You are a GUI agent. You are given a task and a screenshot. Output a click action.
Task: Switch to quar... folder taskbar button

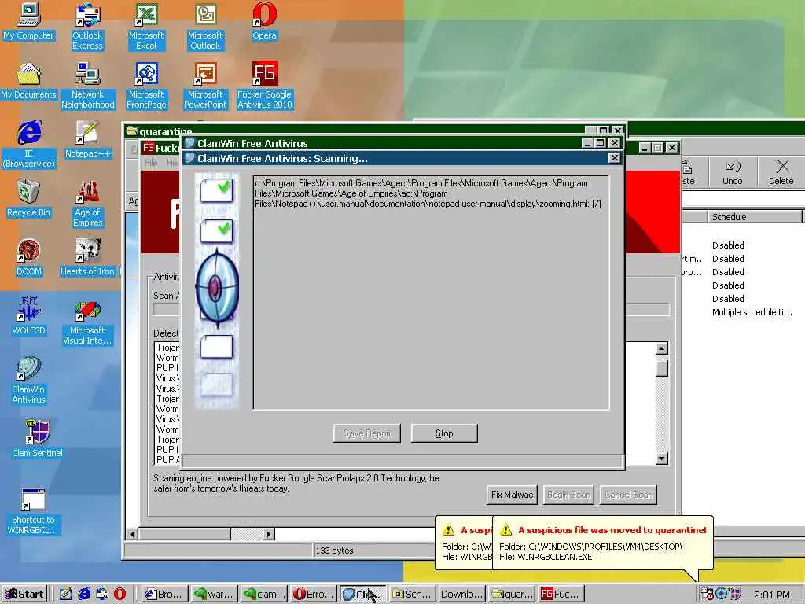point(512,595)
